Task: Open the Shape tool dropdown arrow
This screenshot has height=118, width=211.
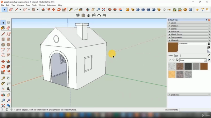Action: [x=38, y=10]
